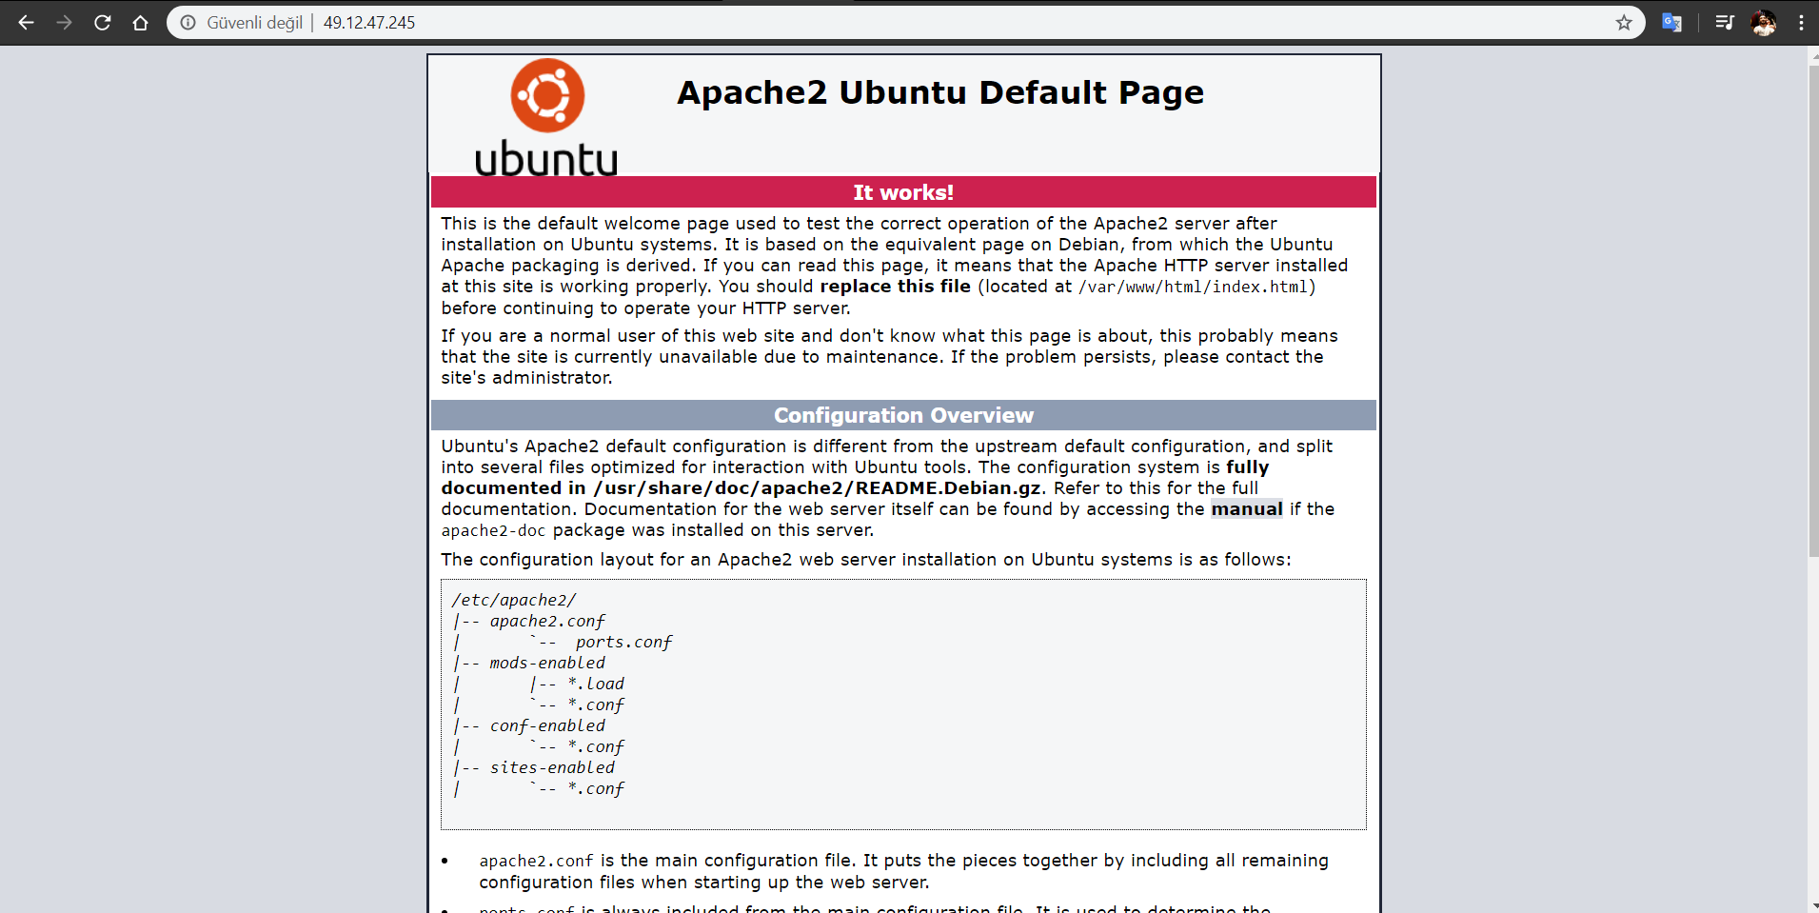This screenshot has width=1819, height=913.
Task: Click the '/var/www/html/index.html' path
Action: (1194, 288)
